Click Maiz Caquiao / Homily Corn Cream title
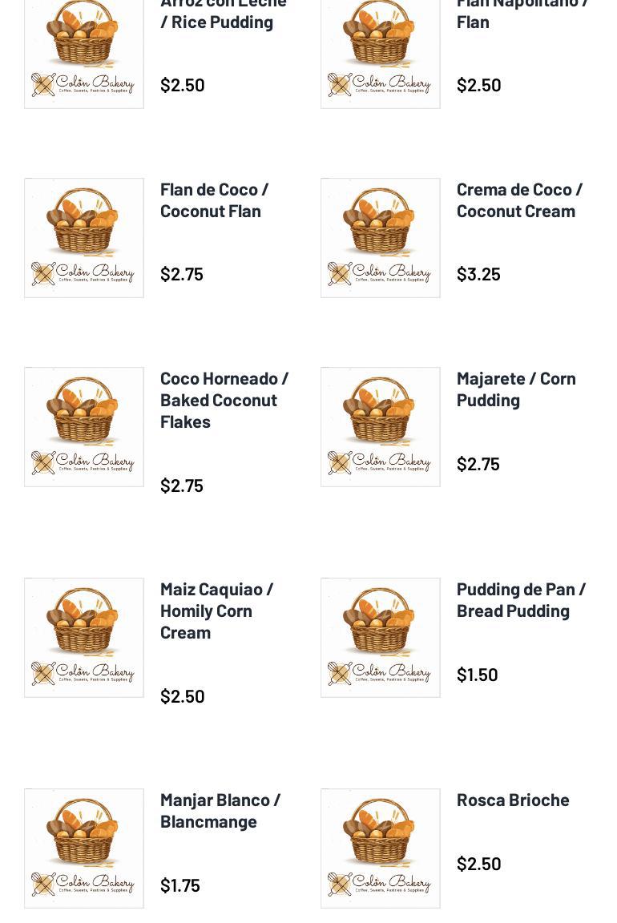Image resolution: width=617 pixels, height=923 pixels. click(x=216, y=611)
